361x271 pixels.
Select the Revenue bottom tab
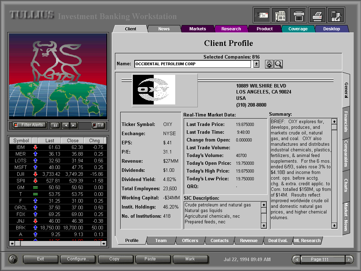249,241
